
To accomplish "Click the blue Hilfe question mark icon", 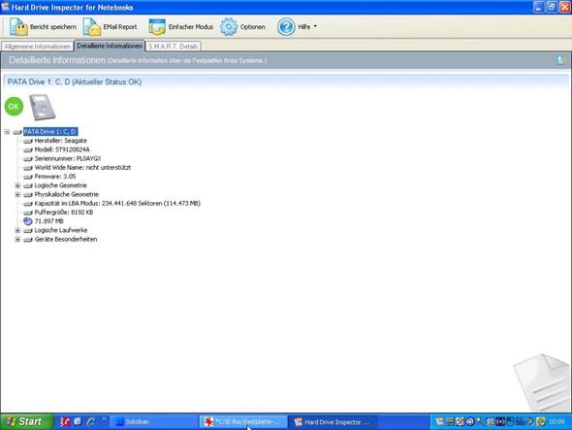I will (x=286, y=26).
